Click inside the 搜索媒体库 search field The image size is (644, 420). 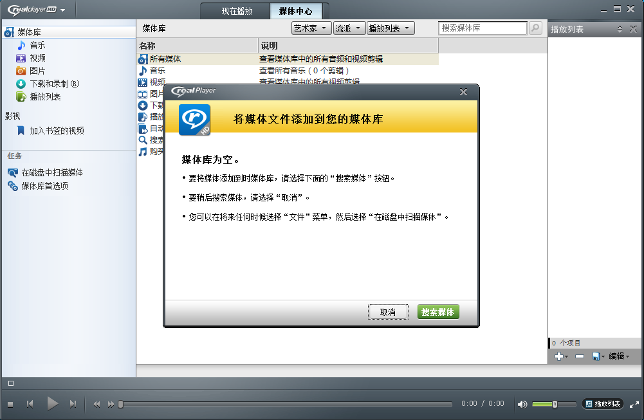point(482,28)
